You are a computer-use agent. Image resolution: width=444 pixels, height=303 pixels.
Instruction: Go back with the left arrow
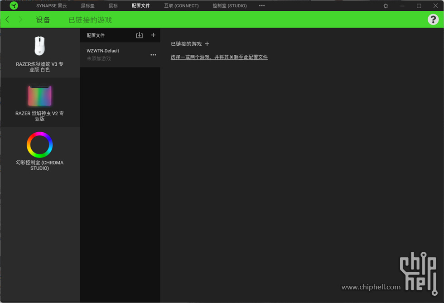(x=7, y=19)
